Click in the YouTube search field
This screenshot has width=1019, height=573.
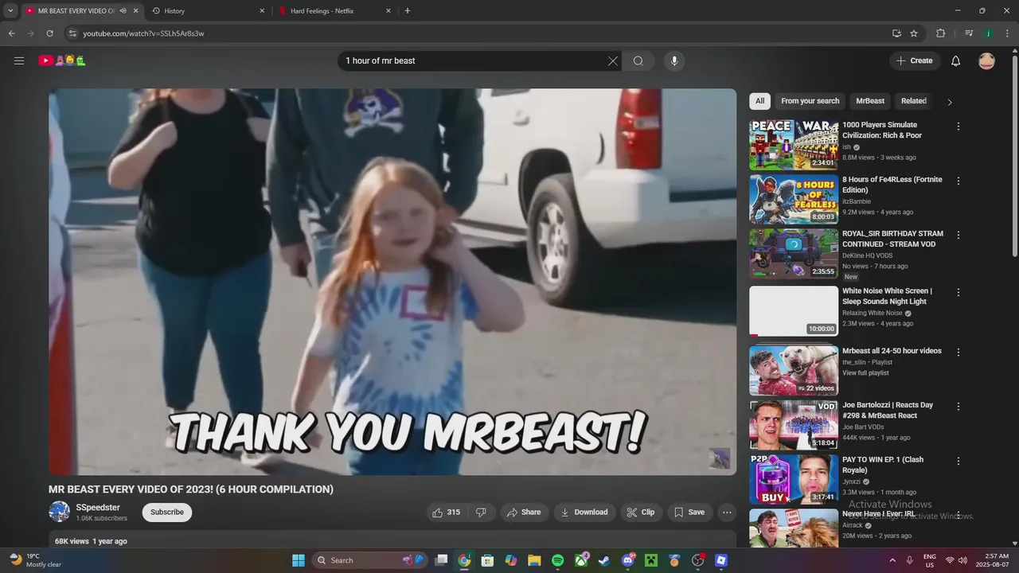(474, 60)
